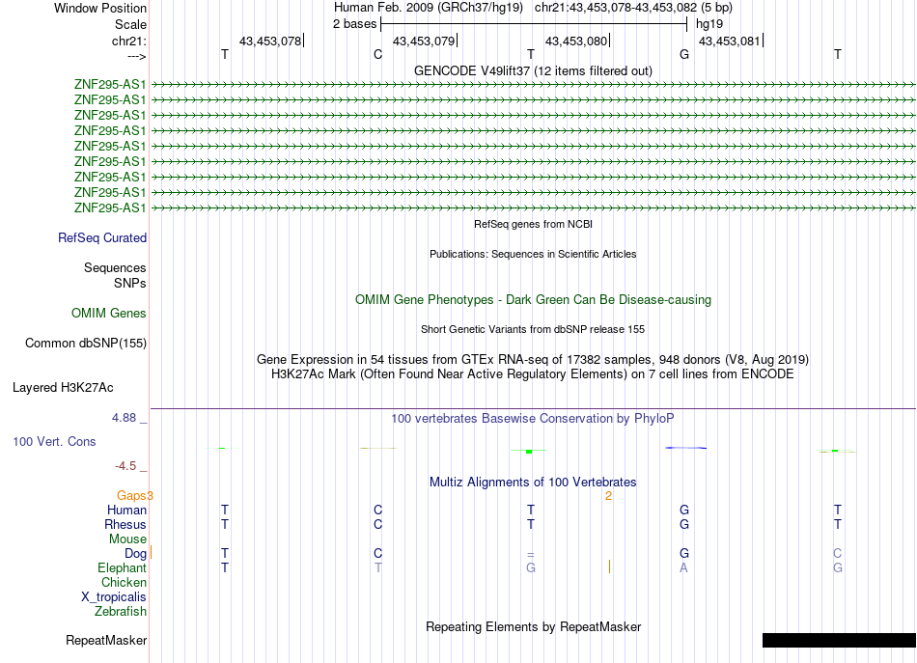Screen dimensions: 917x663
Task: Click the SNPs track label
Action: 130,283
